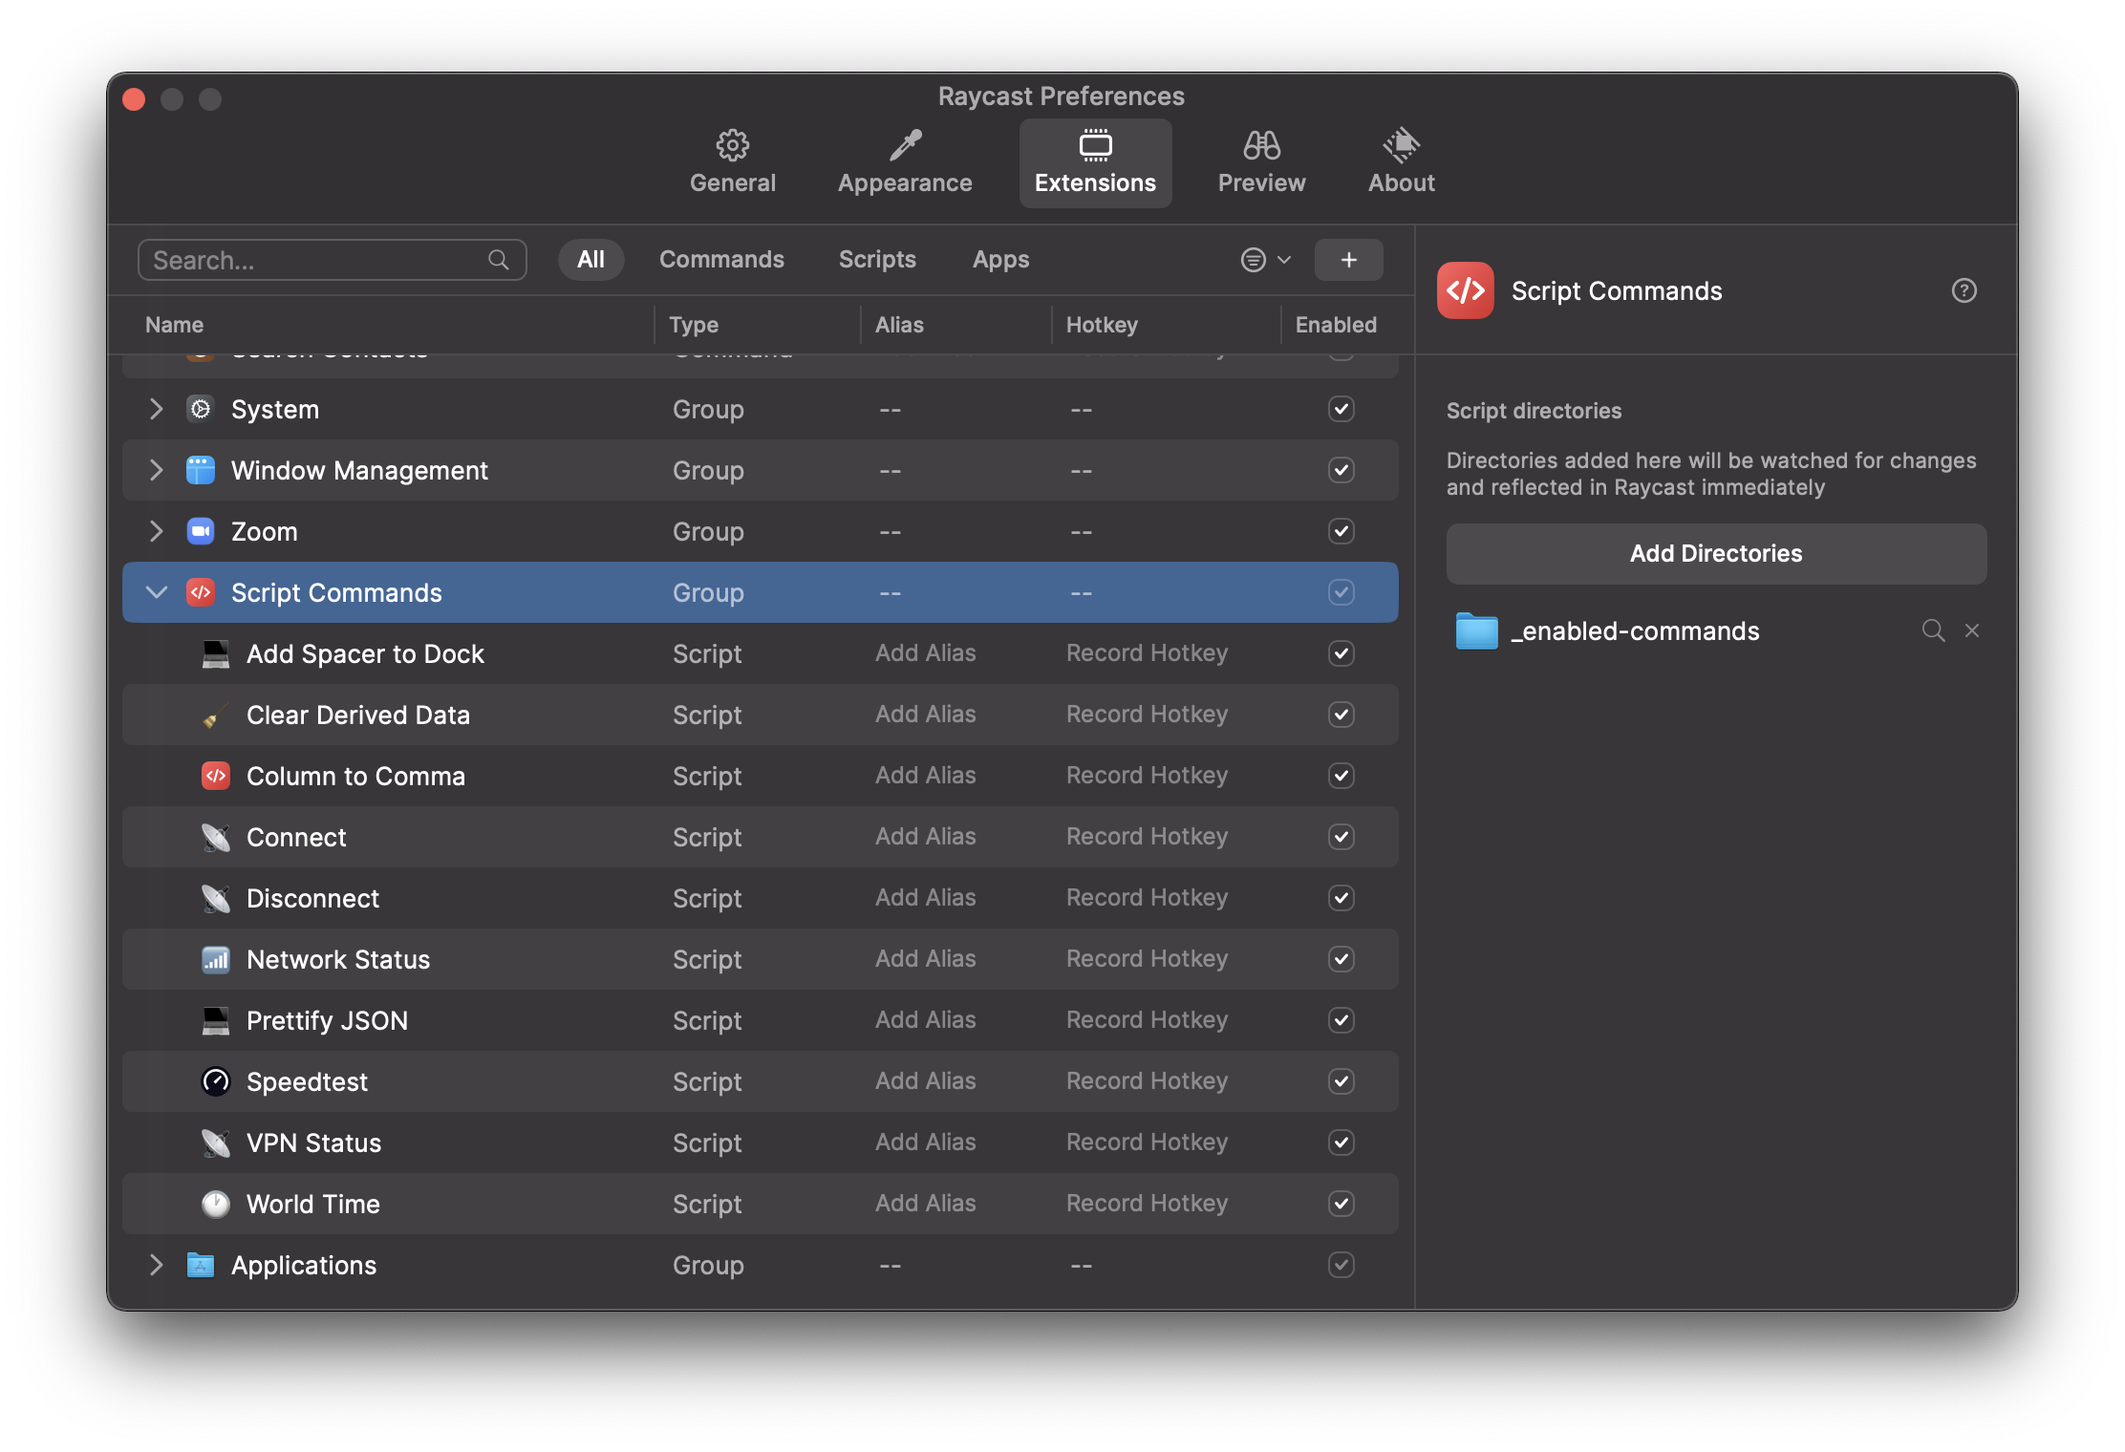Uncheck Window Management enabled checkbox
The image size is (2125, 1452).
[x=1341, y=470]
